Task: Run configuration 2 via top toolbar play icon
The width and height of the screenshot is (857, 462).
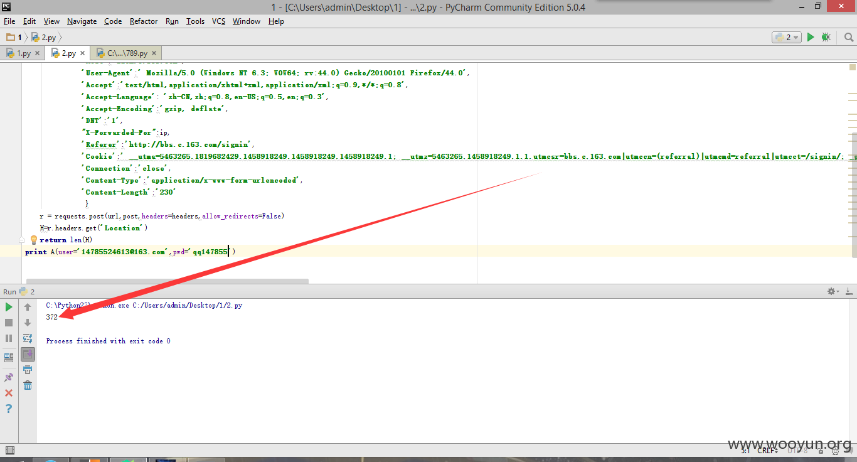Action: (x=811, y=37)
